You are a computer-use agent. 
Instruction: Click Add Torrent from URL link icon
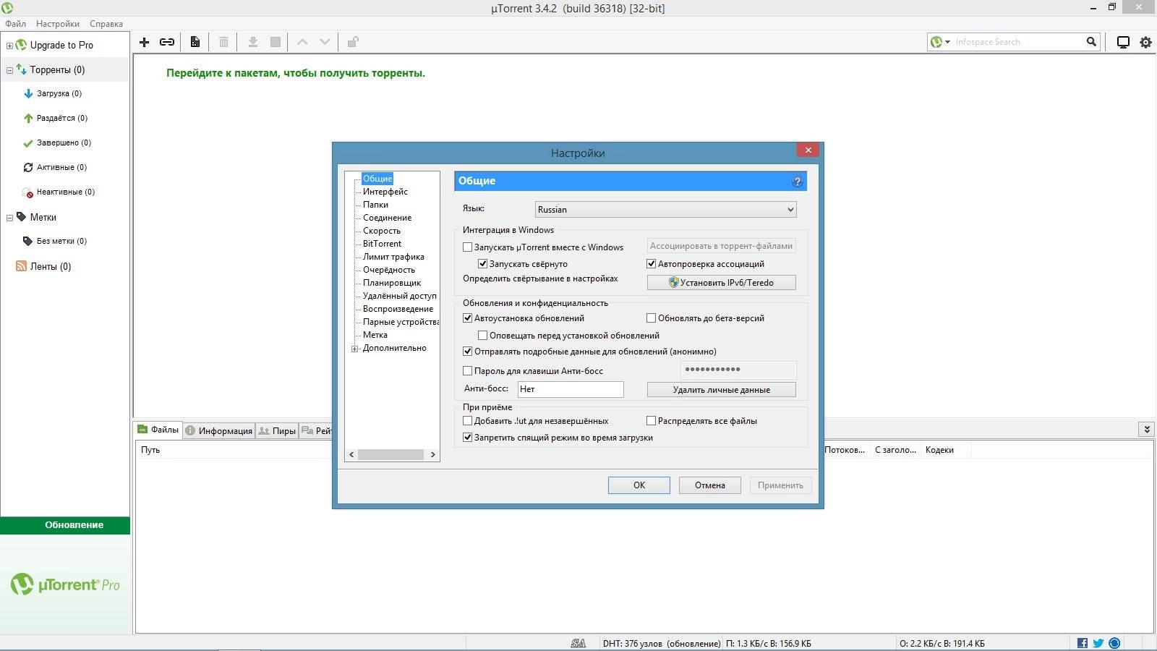(167, 42)
